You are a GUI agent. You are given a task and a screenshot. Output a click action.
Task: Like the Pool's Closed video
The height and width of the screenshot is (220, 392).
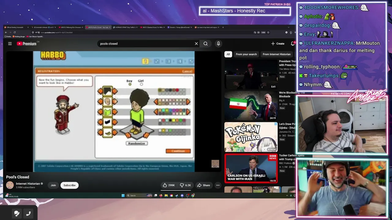coord(169,185)
